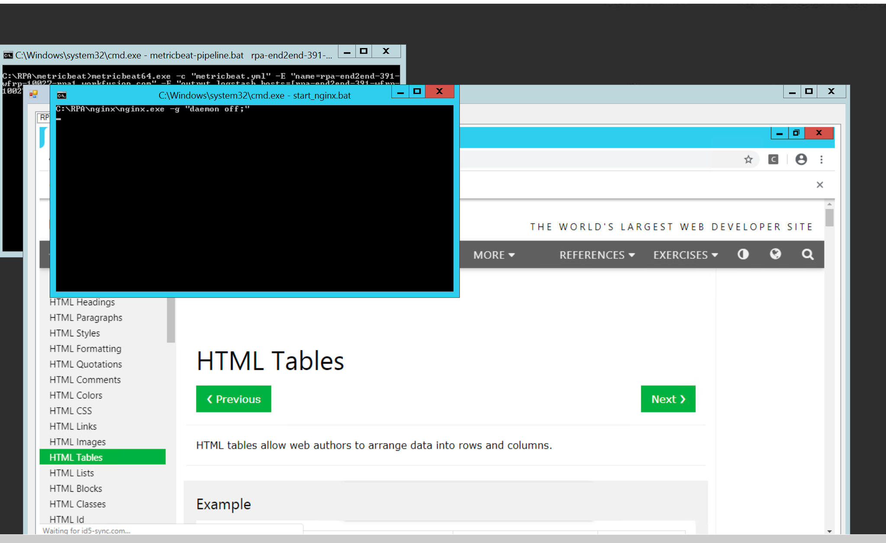Open the Chrome three-dot menu
Viewport: 886px width, 543px height.
tap(822, 160)
